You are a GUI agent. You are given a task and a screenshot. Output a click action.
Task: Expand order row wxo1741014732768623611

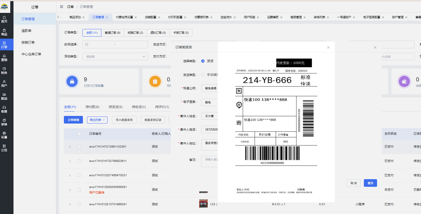click(x=70, y=161)
